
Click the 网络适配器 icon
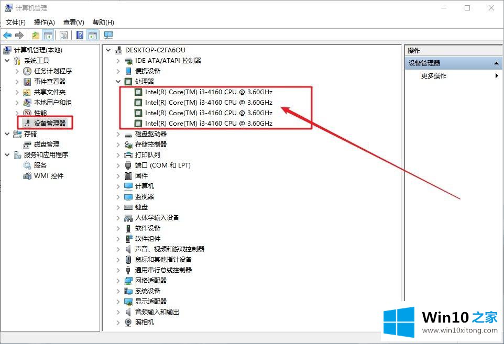pos(128,281)
